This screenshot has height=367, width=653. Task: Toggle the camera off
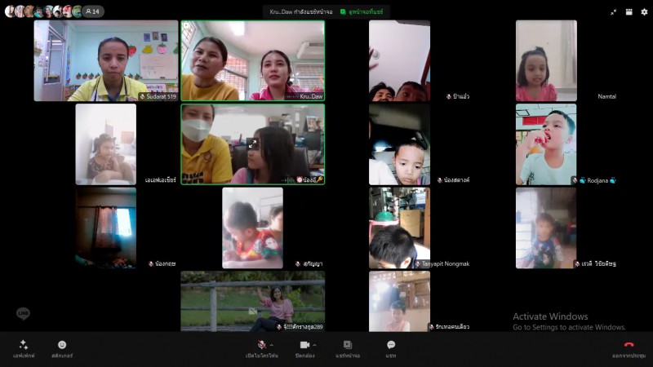pos(304,345)
